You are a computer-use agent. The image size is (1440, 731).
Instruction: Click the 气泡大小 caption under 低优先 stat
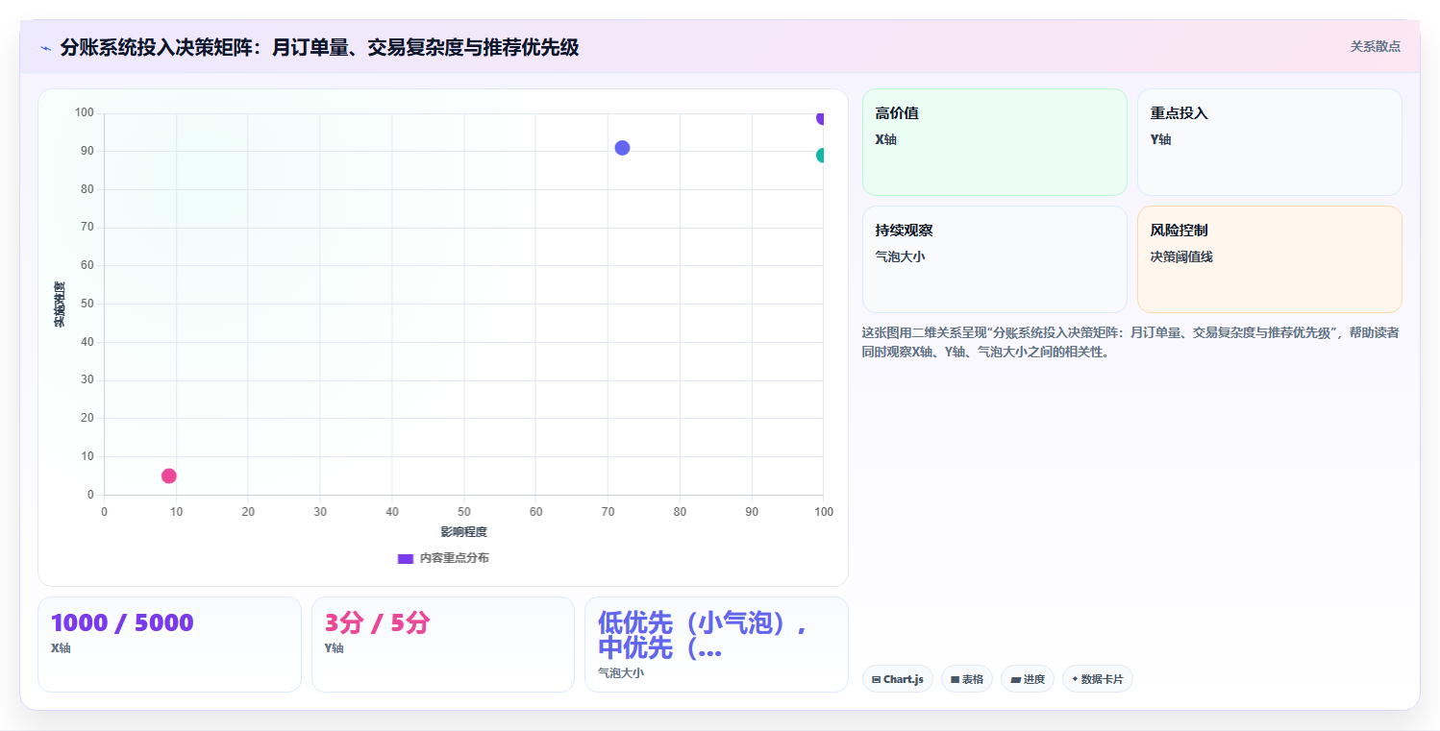point(621,673)
